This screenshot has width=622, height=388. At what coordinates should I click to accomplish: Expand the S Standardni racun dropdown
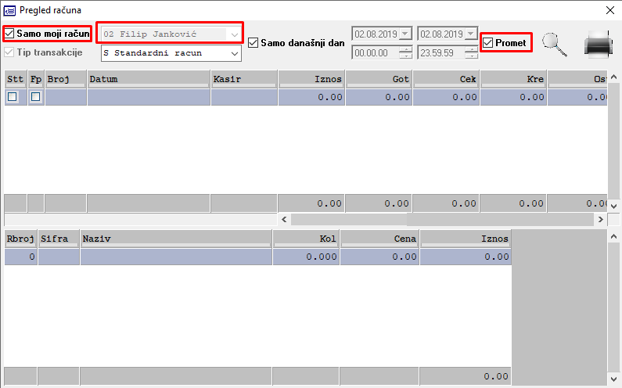click(234, 53)
